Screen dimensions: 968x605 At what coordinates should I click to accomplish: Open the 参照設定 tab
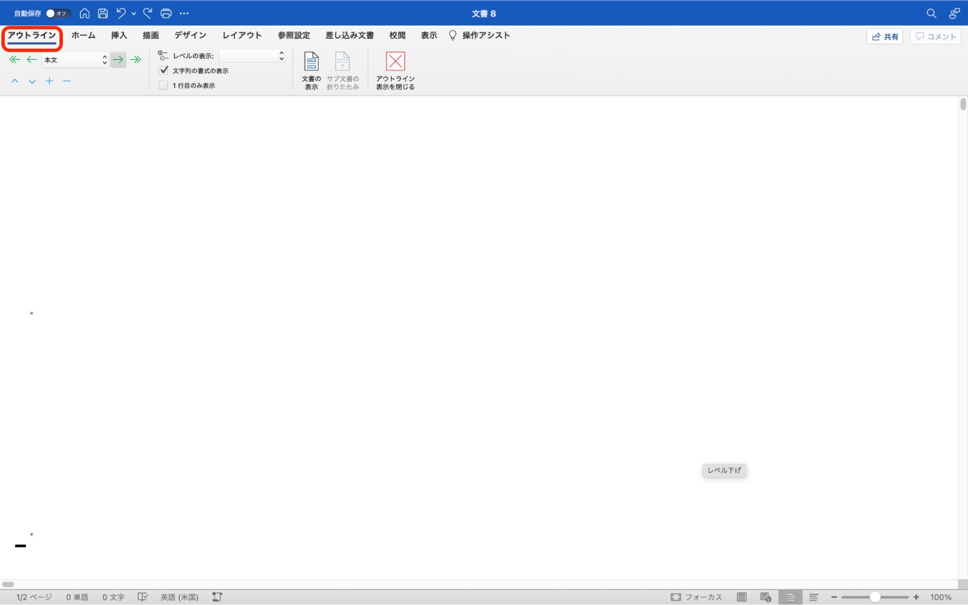point(294,35)
